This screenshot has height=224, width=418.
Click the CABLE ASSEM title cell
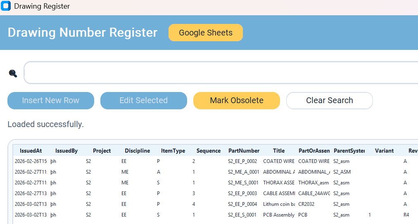click(x=279, y=193)
